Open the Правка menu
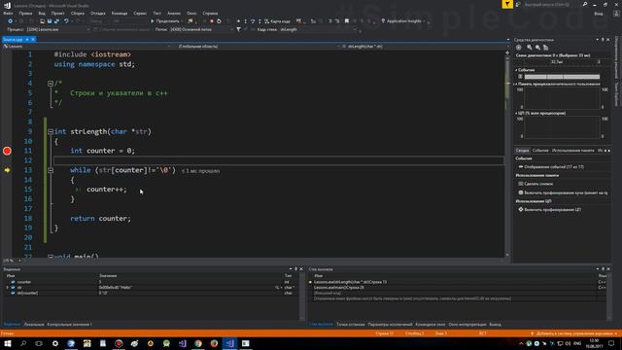 coord(25,13)
